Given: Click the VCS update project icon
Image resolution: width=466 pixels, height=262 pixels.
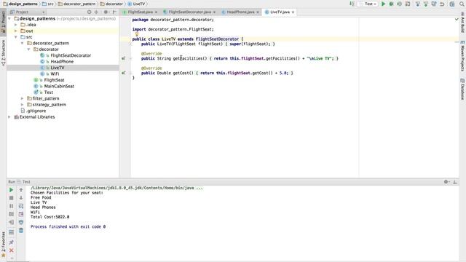Looking at the screenshot, I should click(417, 4).
